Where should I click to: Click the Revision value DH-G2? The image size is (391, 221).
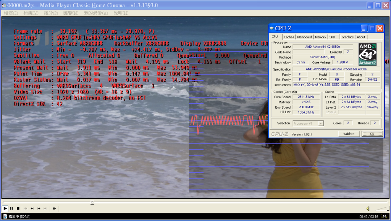click(372, 80)
